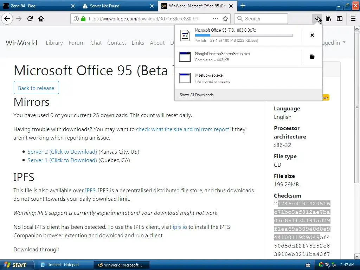Screen dimensions: 360x270
Task: Close the Server Not Found tab
Action: click(x=152, y=6)
